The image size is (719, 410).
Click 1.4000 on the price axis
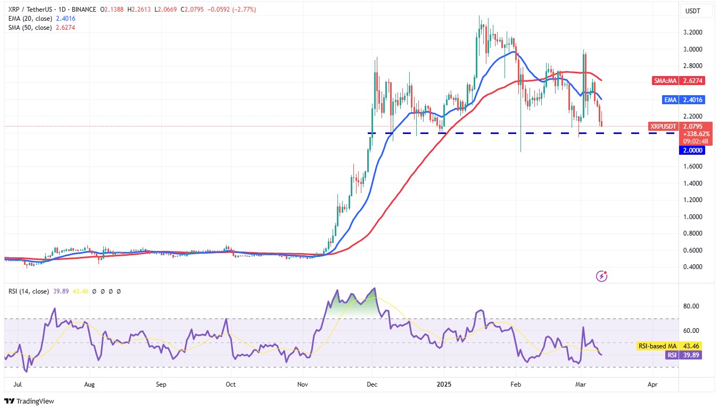[x=692, y=183]
